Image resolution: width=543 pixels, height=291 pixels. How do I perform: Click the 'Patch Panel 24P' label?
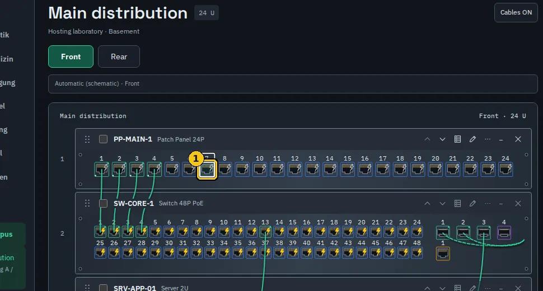(x=180, y=139)
